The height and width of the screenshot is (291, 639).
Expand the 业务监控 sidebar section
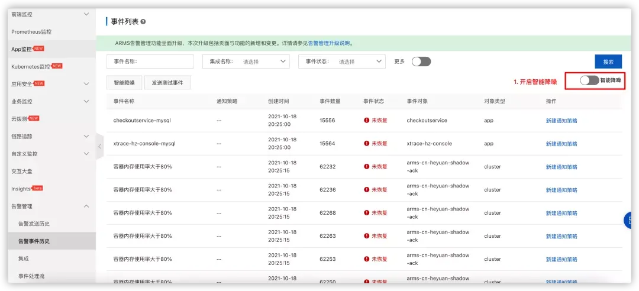pos(86,101)
